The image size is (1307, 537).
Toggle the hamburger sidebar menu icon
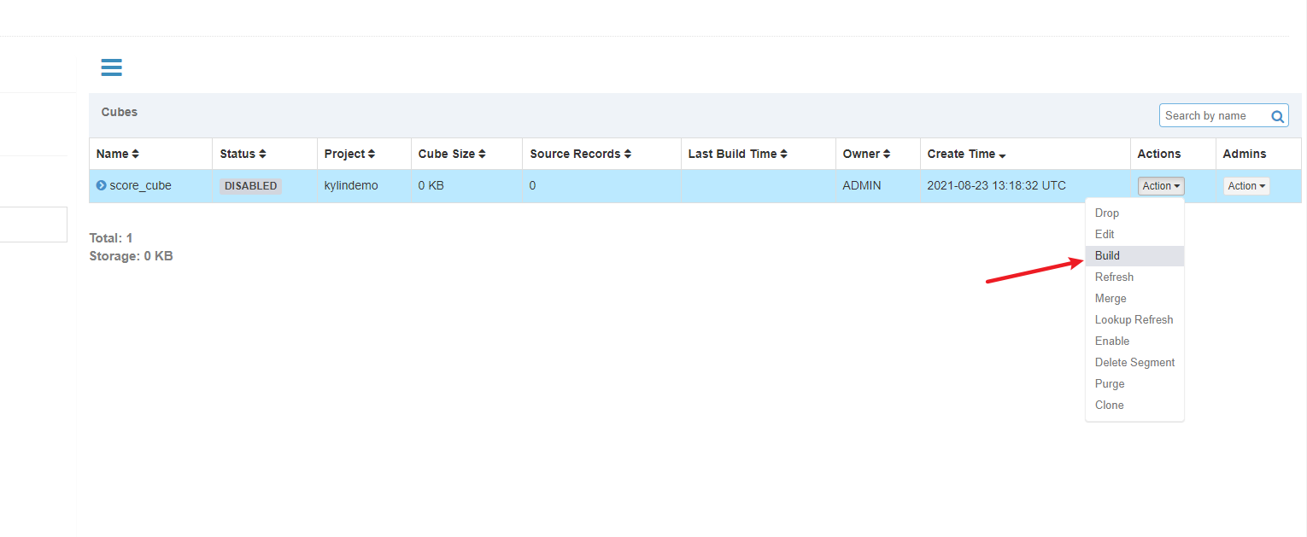(111, 67)
